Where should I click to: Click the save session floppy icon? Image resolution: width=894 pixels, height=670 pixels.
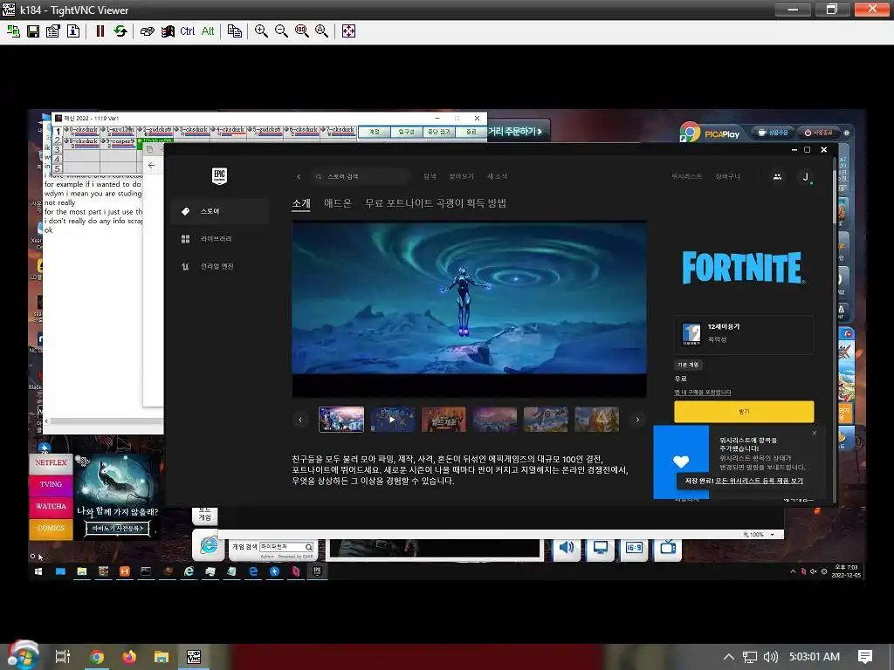click(33, 31)
